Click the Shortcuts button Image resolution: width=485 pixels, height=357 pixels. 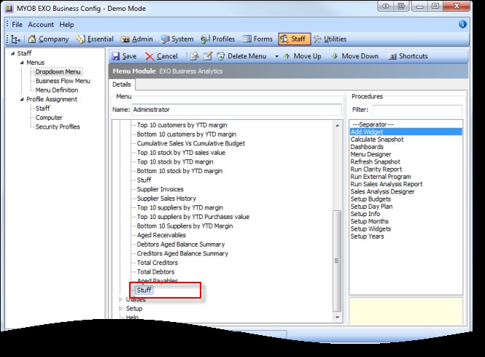pyautogui.click(x=408, y=56)
